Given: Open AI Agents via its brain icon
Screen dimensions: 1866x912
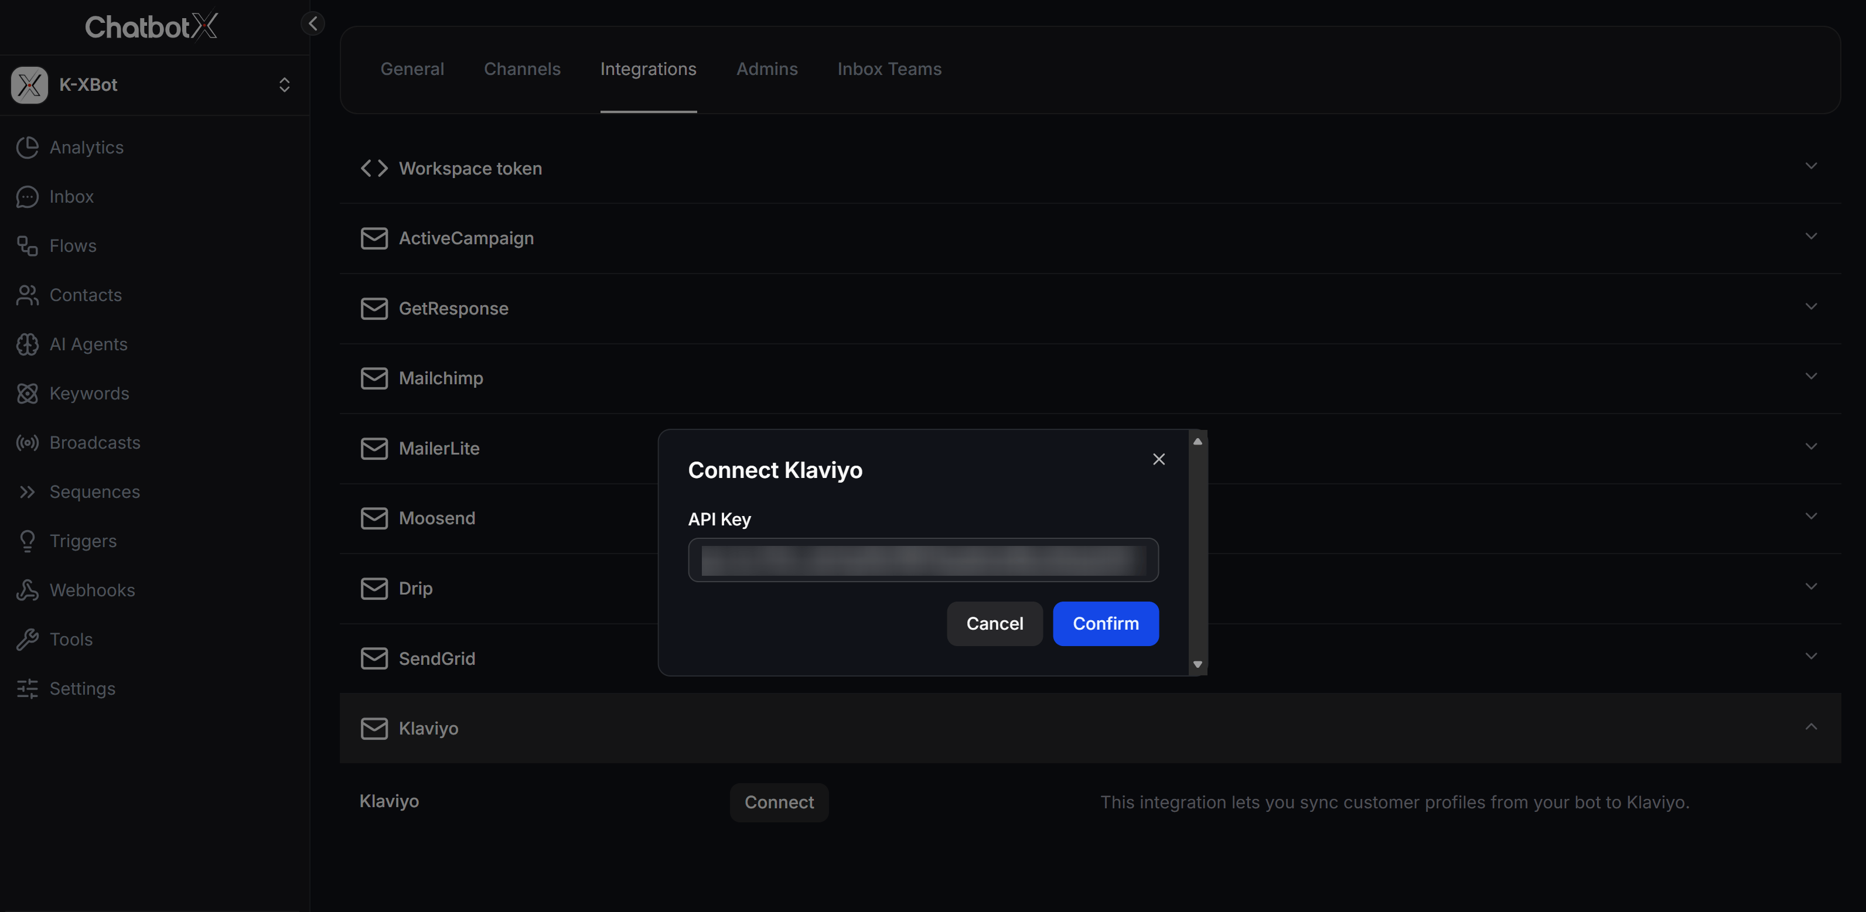Looking at the screenshot, I should click(x=28, y=345).
